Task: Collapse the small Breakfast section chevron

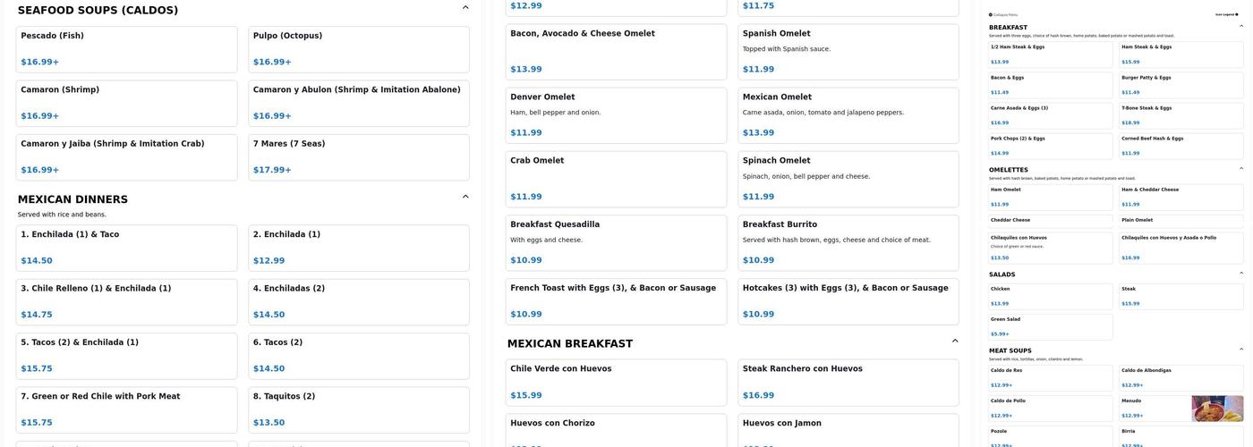Action: point(1240,26)
